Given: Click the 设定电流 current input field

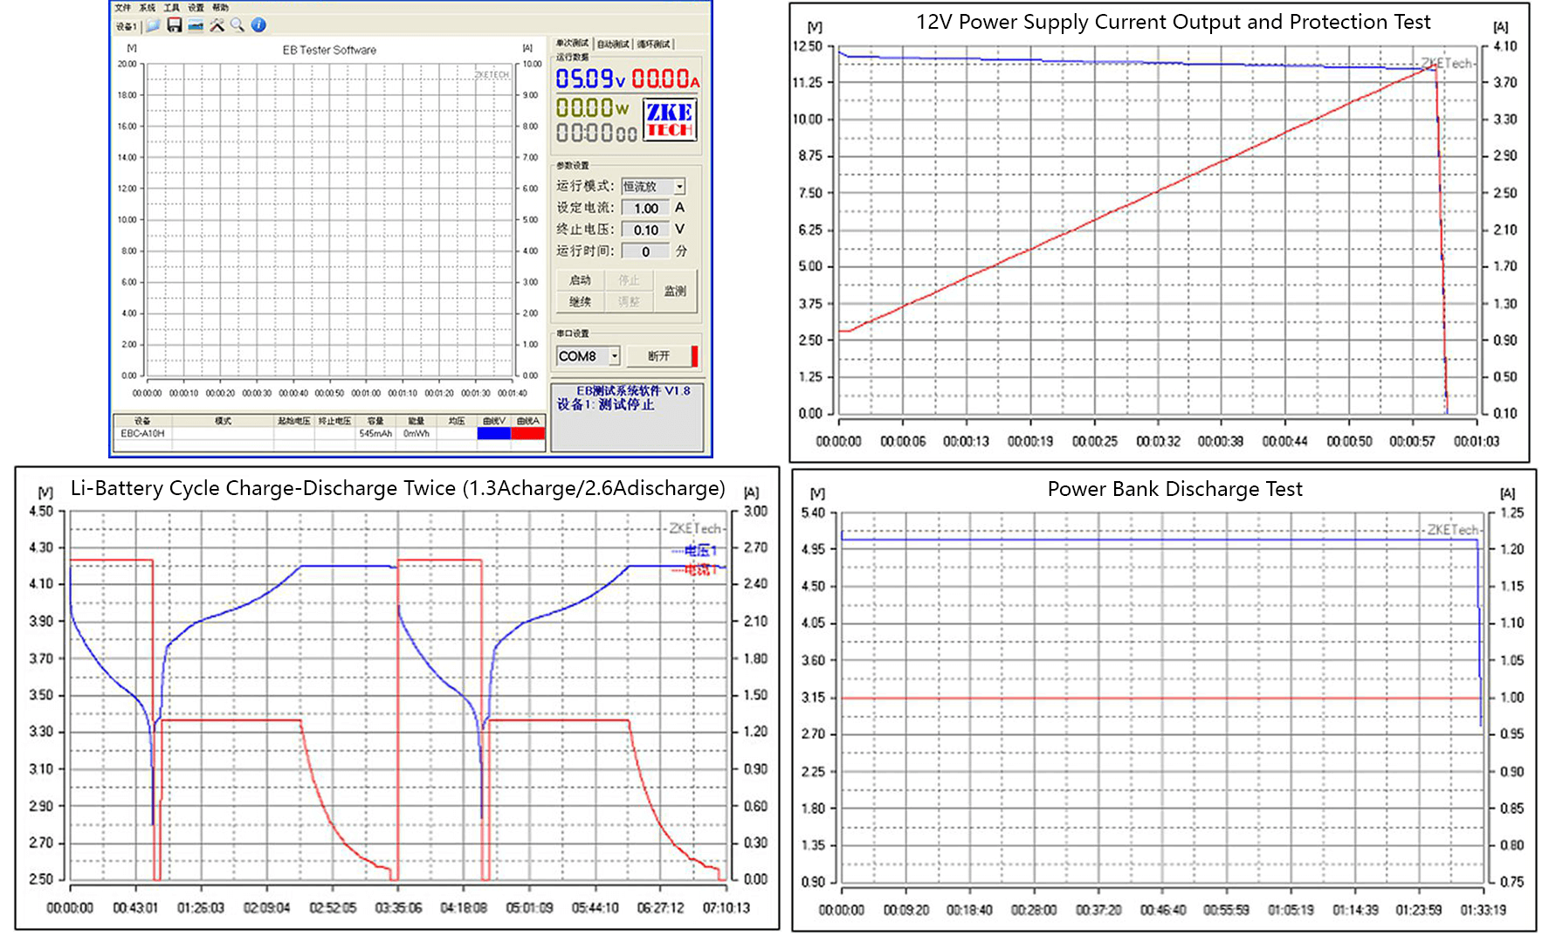Looking at the screenshot, I should click(x=646, y=209).
